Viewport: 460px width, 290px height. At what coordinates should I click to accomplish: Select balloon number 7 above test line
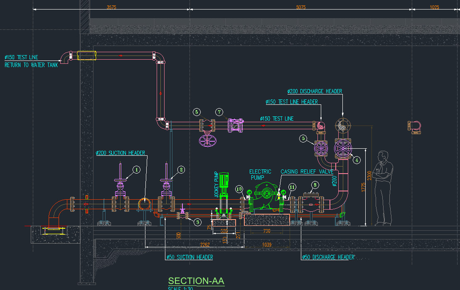[219, 112]
